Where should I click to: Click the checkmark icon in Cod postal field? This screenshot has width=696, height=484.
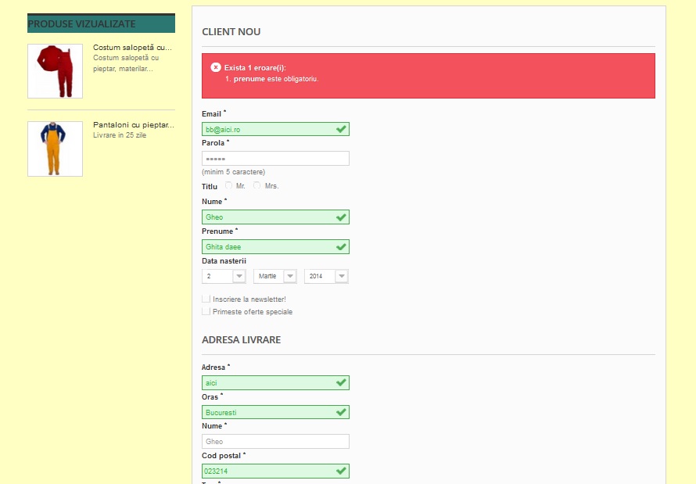341,471
